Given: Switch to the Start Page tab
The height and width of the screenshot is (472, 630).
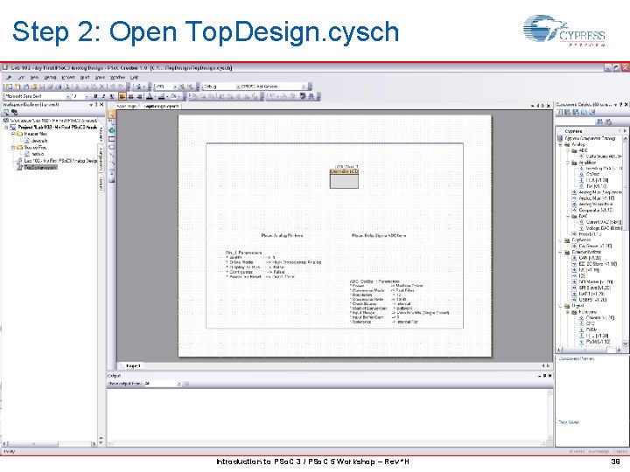Looking at the screenshot, I should point(127,106).
